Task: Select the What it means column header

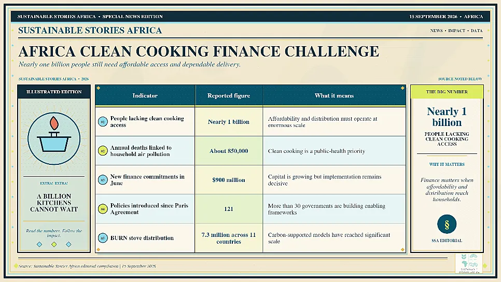Action: pyautogui.click(x=334, y=95)
